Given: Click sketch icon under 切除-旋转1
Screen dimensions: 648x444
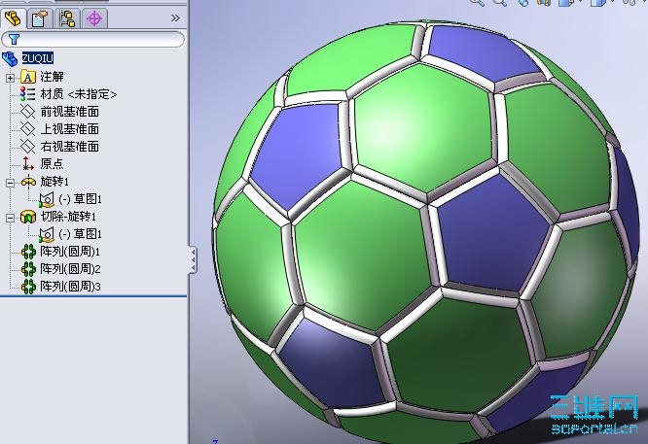Looking at the screenshot, I should 47,235.
